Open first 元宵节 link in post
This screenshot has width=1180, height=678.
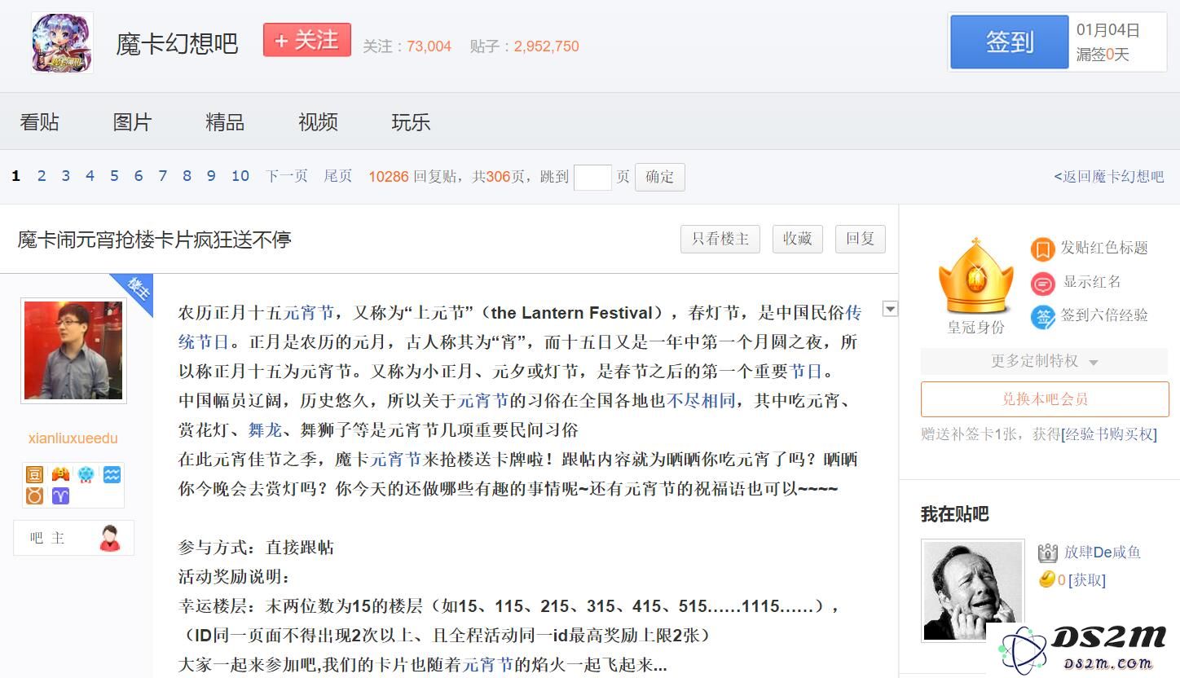(308, 313)
